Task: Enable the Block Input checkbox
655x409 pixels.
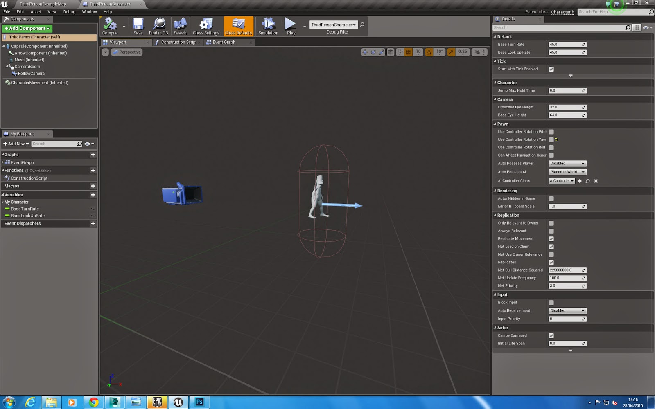Action: 551,303
